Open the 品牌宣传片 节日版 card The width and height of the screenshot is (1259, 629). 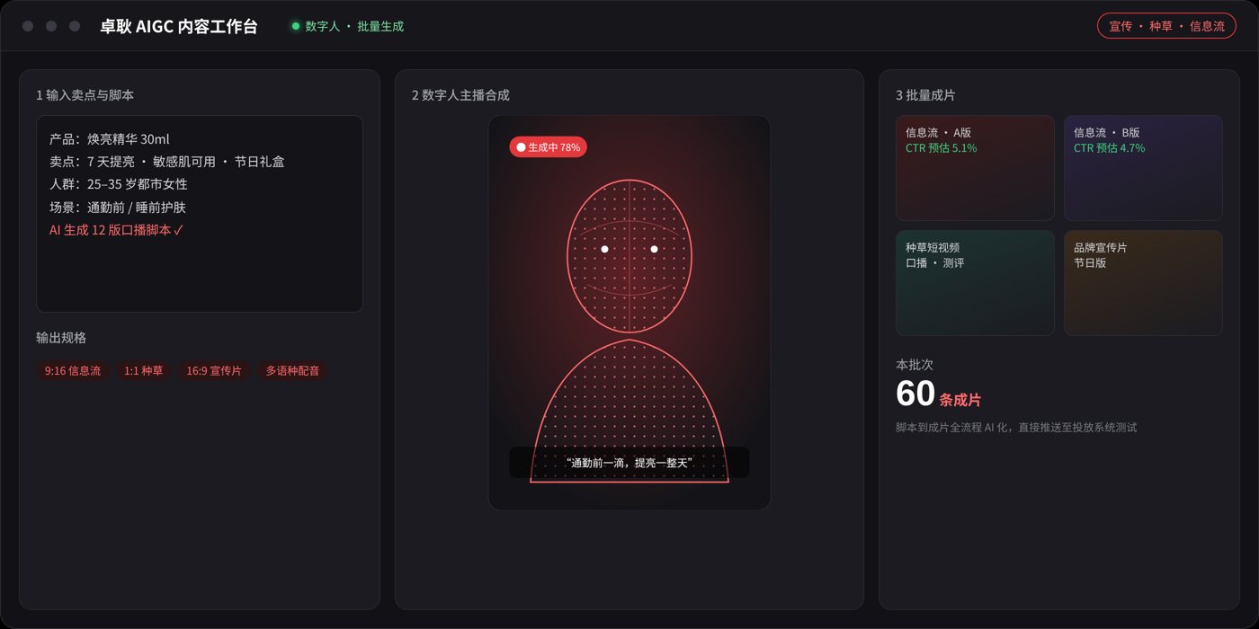[1143, 283]
